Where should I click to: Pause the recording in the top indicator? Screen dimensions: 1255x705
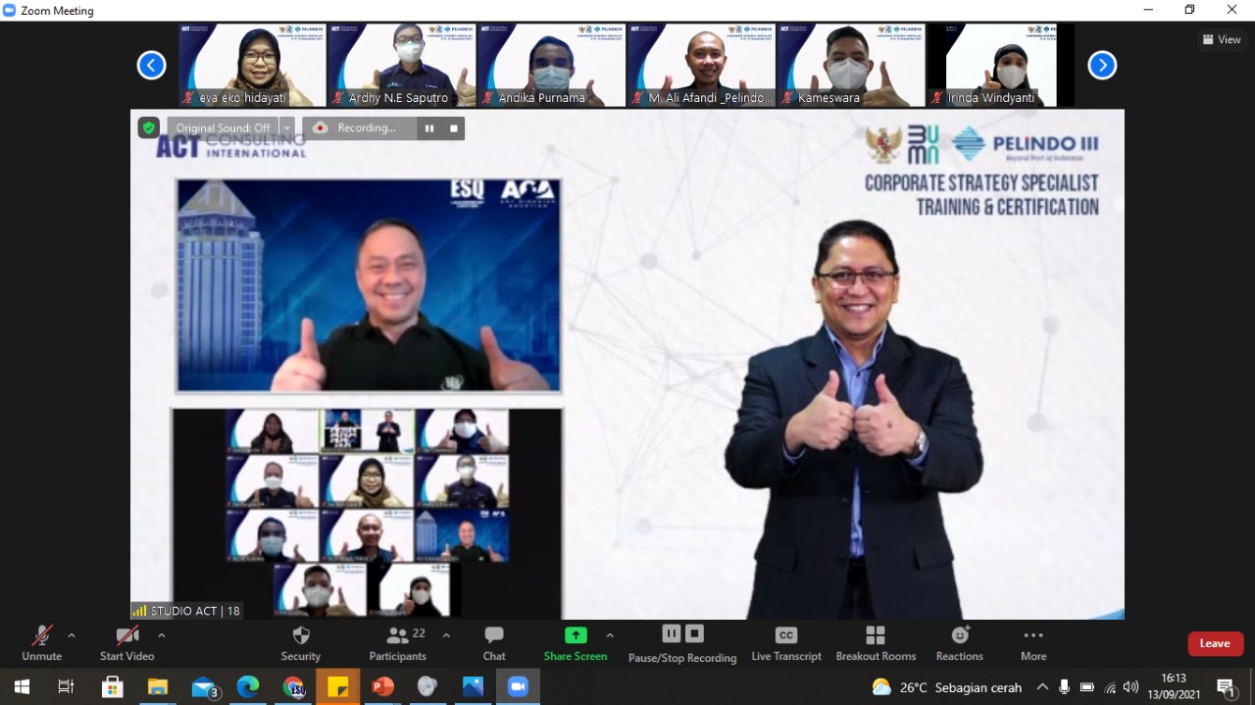coord(429,128)
